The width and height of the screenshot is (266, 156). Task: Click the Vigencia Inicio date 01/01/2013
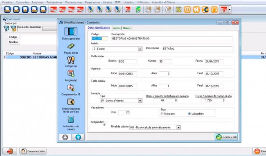point(127,74)
